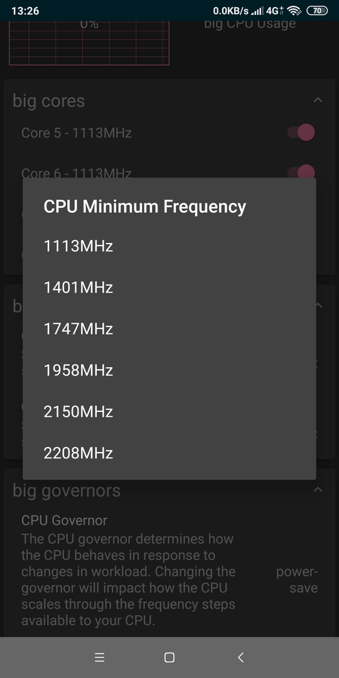Image resolution: width=339 pixels, height=678 pixels.
Task: Tap the 4G signal indicator
Action: point(275,11)
